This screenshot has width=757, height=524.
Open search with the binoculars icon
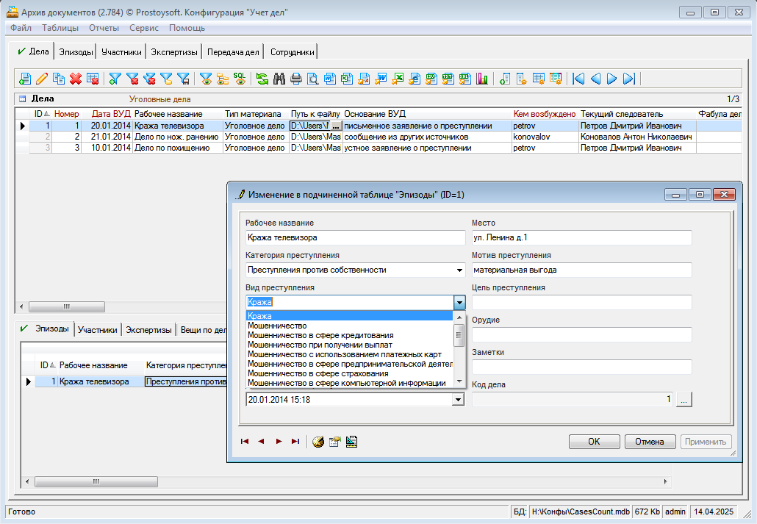279,79
